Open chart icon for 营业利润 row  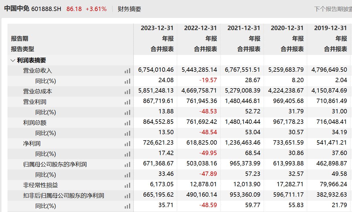click(127, 102)
